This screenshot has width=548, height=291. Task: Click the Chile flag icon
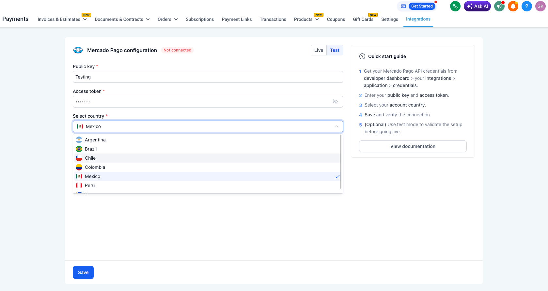(x=79, y=158)
